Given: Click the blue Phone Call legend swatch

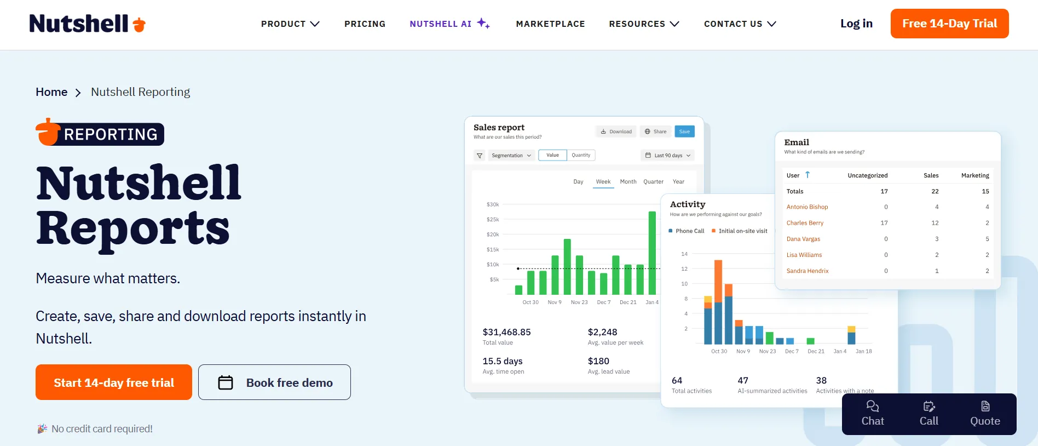Looking at the screenshot, I should (x=671, y=231).
